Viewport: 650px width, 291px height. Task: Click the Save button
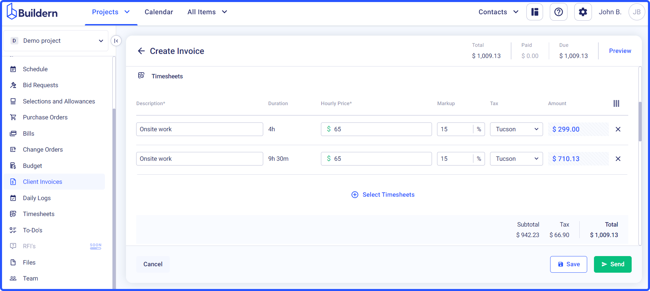[568, 264]
